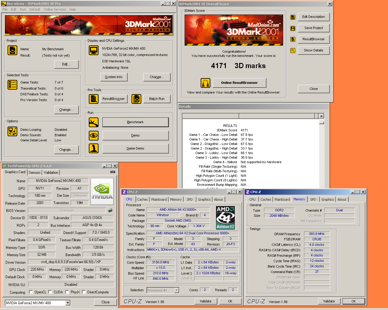
Task: Click the DRAM Frequency 393.8 MHz field
Action: pos(317,234)
